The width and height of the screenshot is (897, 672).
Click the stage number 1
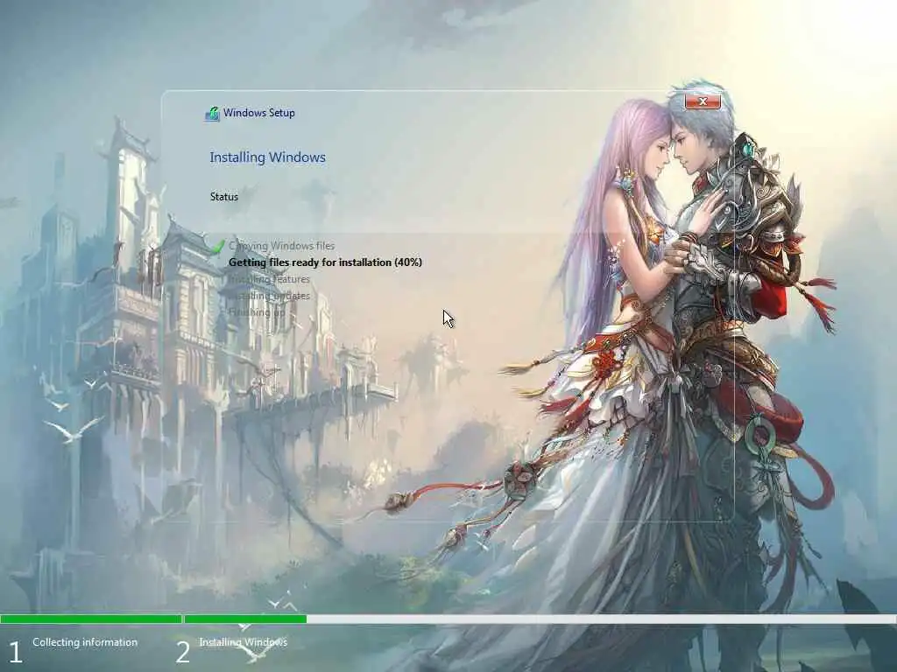16,653
